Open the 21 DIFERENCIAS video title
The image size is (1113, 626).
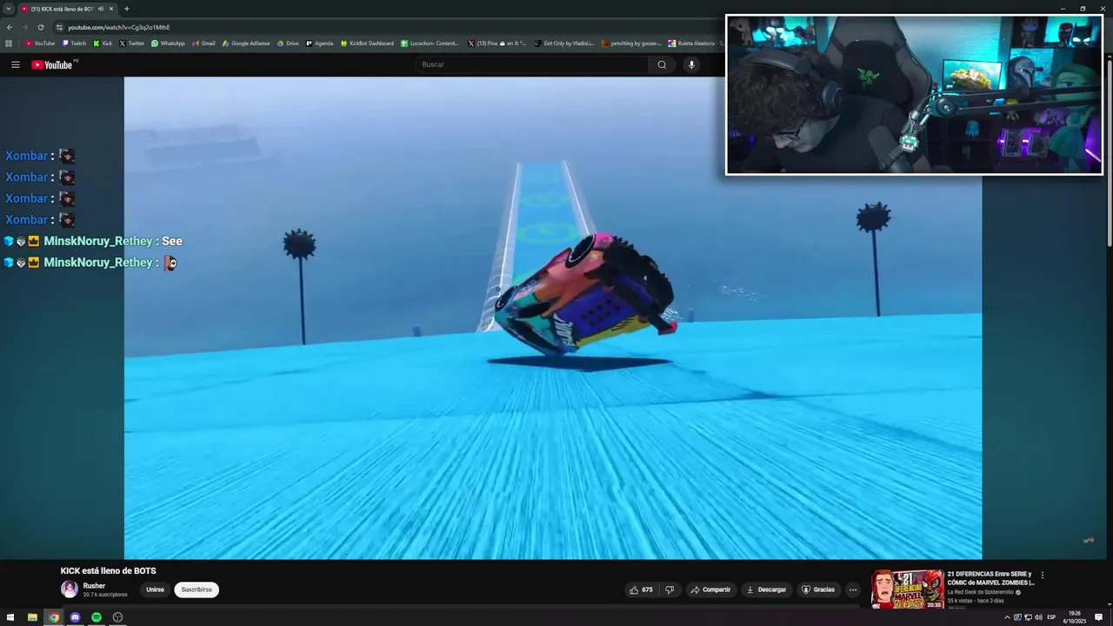tap(990, 578)
